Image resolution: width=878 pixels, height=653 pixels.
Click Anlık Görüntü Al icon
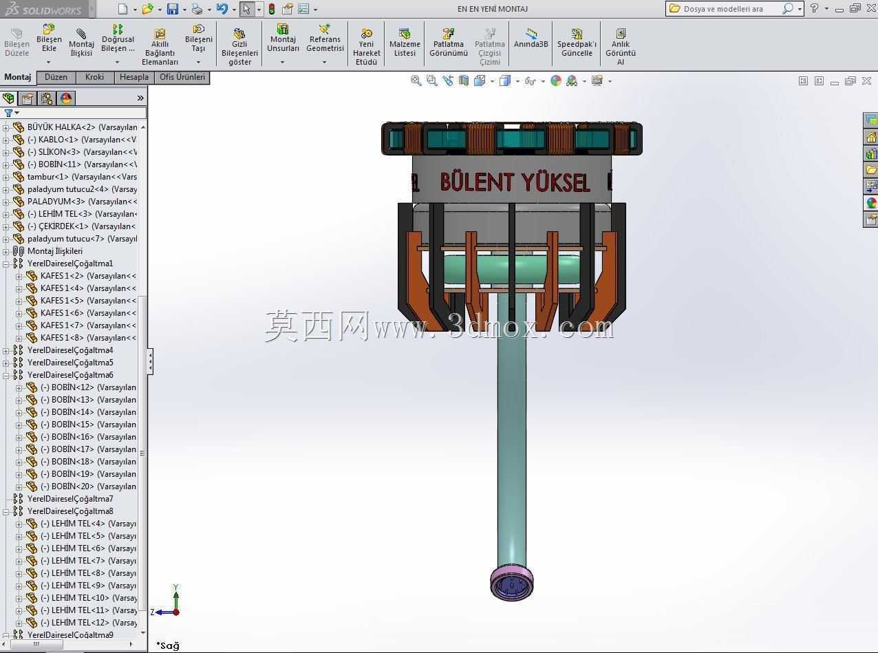[x=620, y=47]
